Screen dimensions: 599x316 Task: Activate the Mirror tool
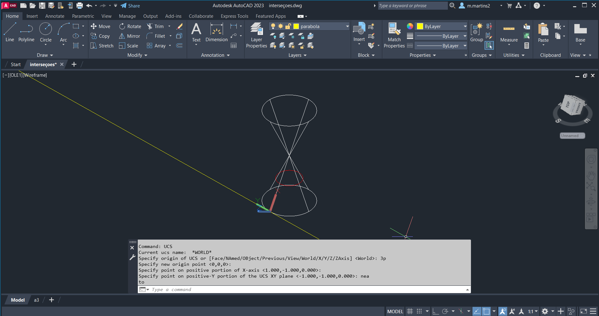click(129, 36)
